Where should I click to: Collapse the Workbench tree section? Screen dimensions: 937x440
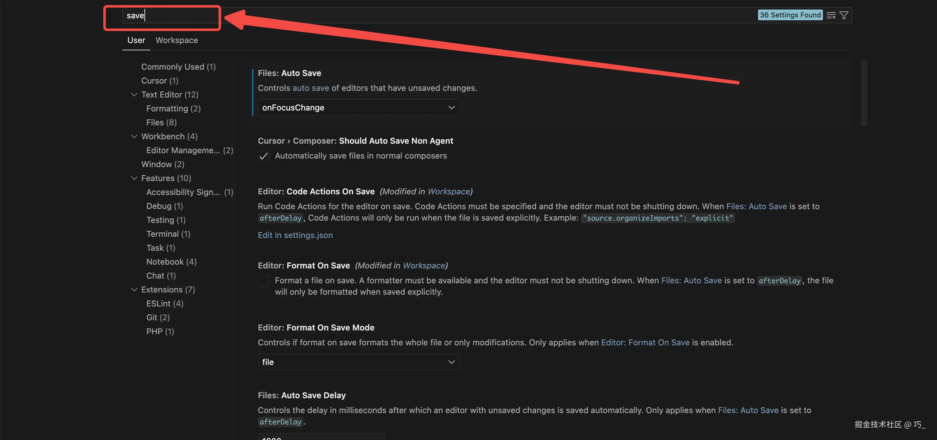click(x=134, y=136)
